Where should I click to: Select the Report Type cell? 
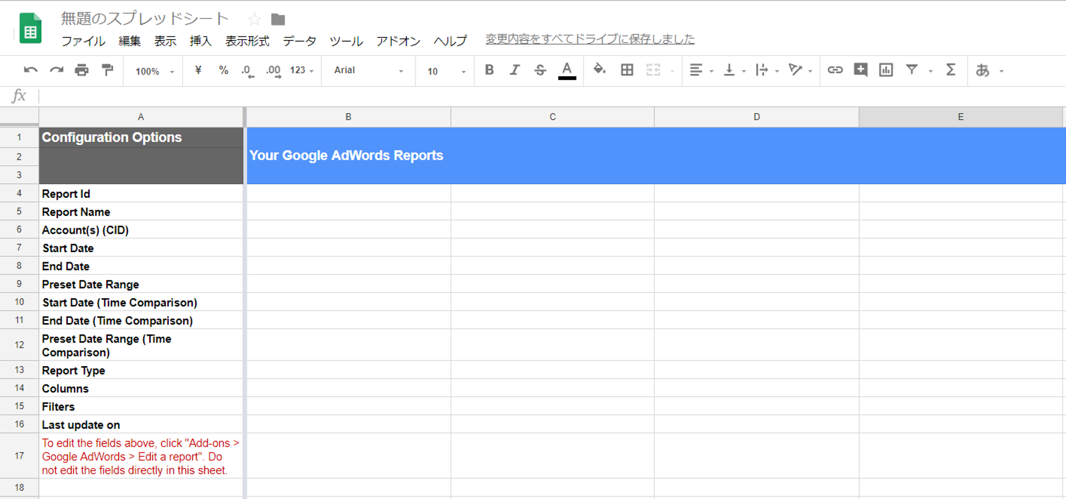tap(141, 370)
